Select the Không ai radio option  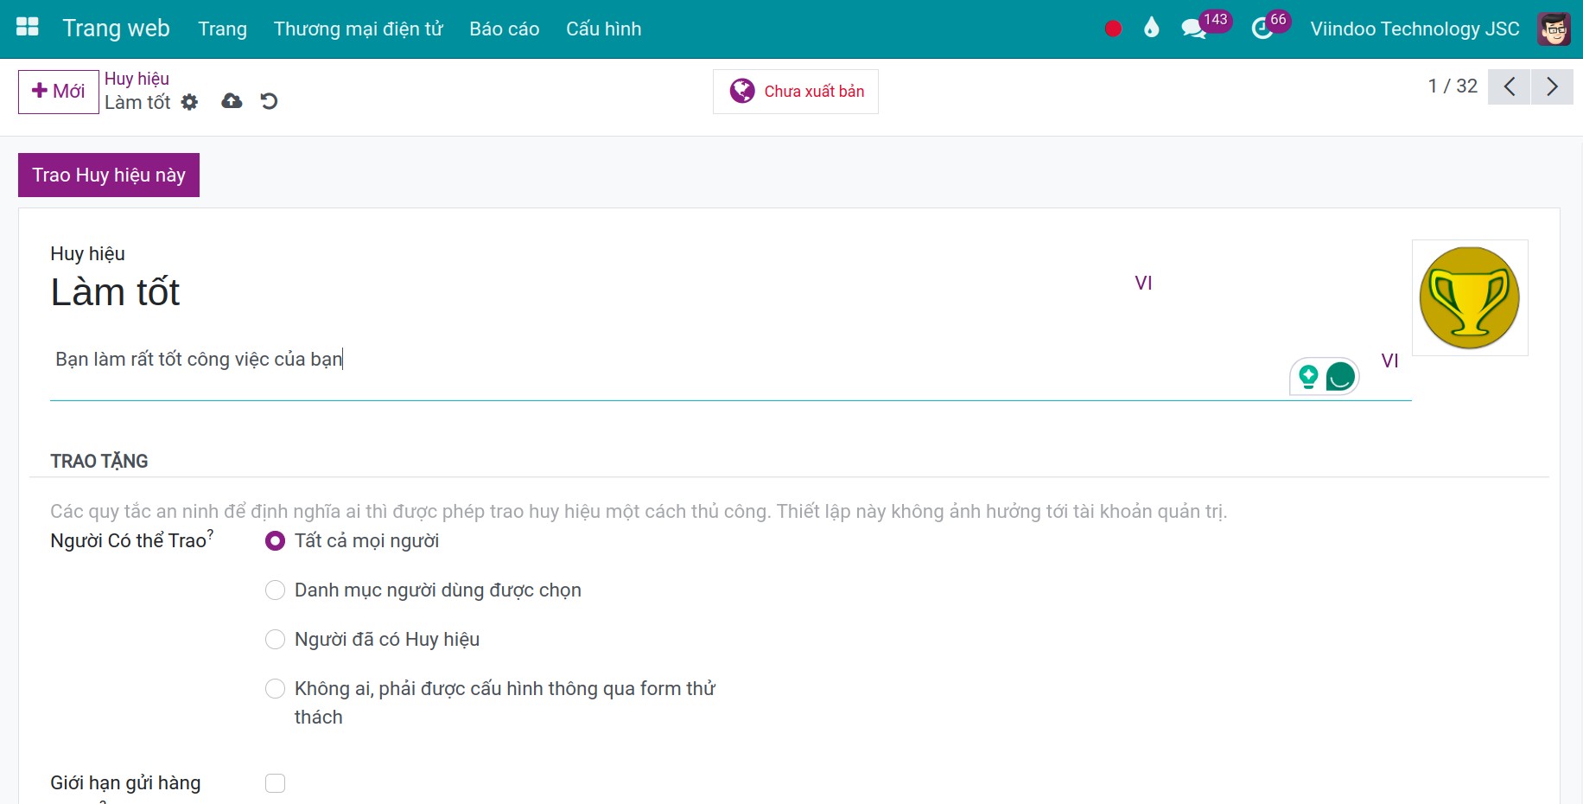(x=275, y=689)
